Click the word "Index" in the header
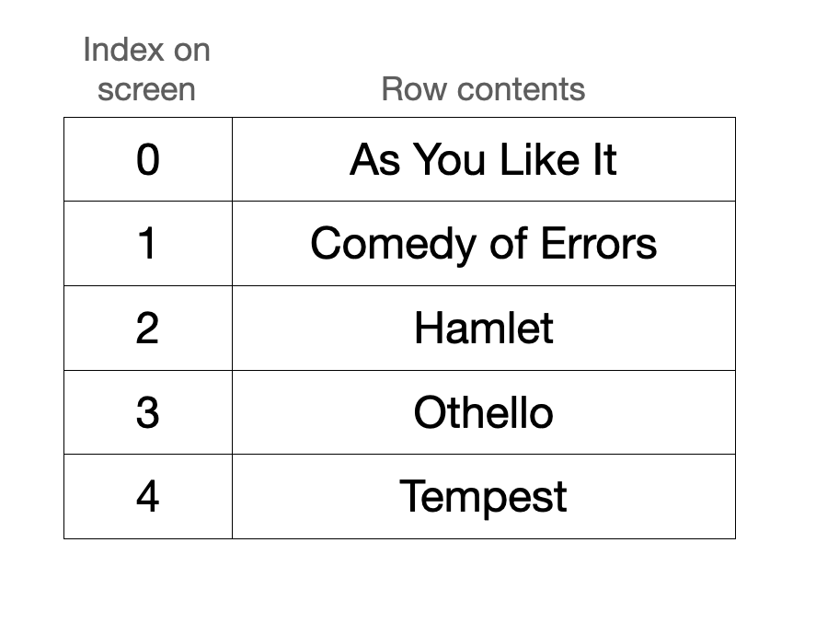The width and height of the screenshot is (839, 635). pos(115,50)
